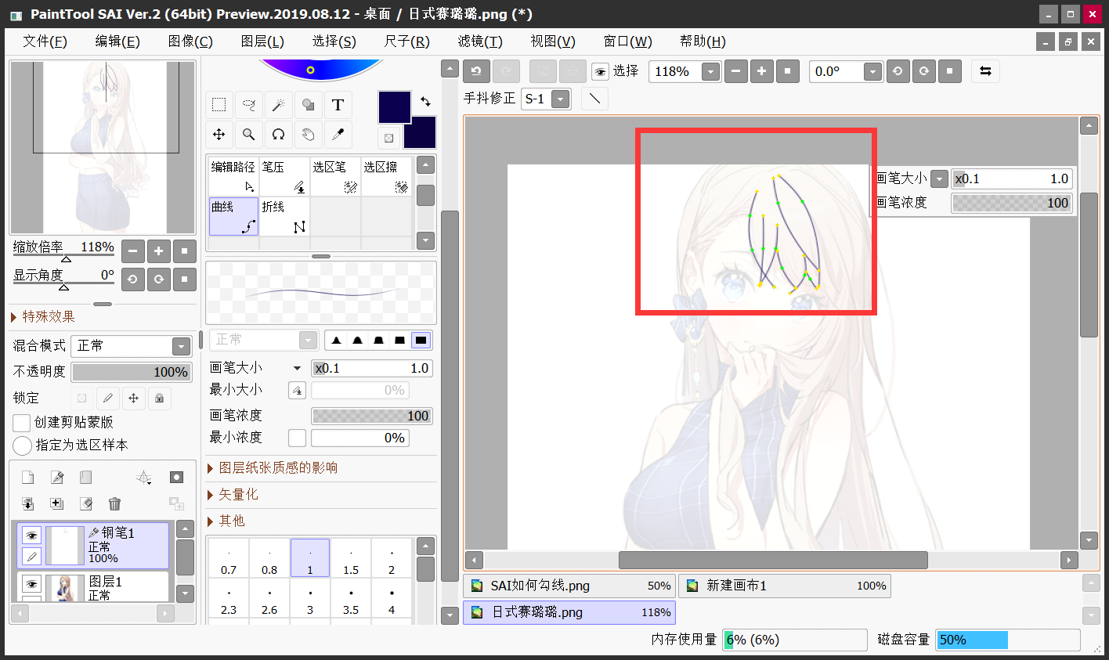
Task: Click navigator zoom in plus button
Action: click(x=159, y=251)
